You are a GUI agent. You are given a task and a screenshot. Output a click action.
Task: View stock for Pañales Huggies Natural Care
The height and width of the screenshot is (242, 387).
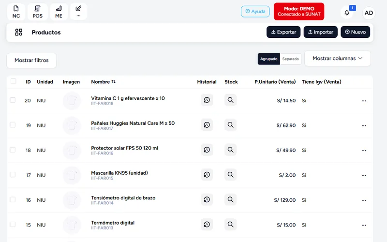[230, 125]
